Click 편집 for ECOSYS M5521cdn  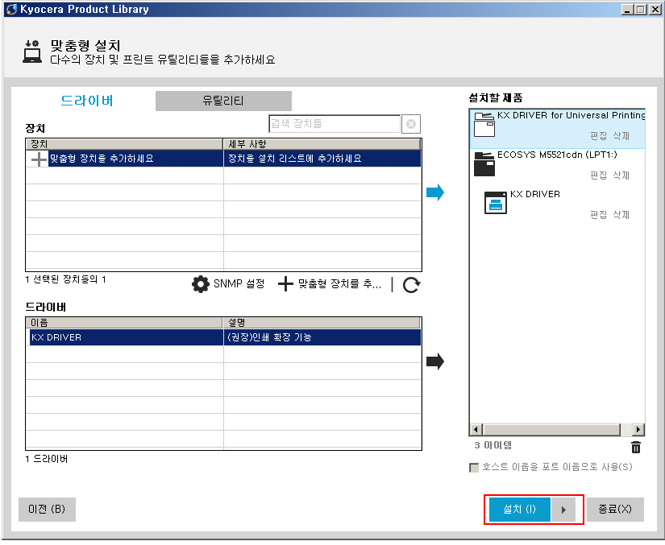(x=598, y=175)
